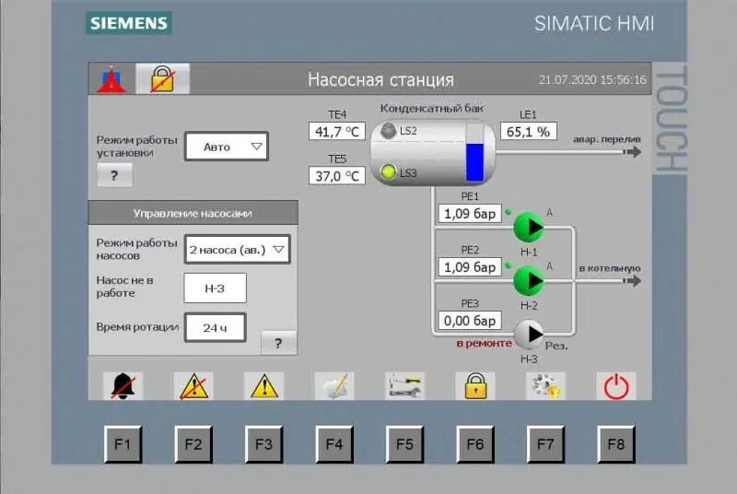The image size is (737, 494).
Task: Click the в котельную outlet arrow
Action: (632, 280)
